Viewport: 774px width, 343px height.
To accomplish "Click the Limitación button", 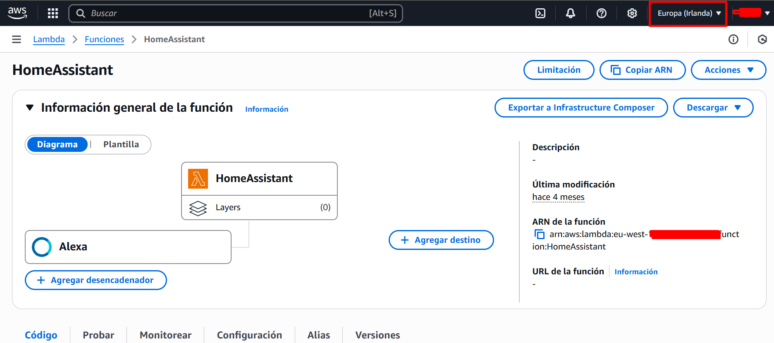I will [x=559, y=70].
